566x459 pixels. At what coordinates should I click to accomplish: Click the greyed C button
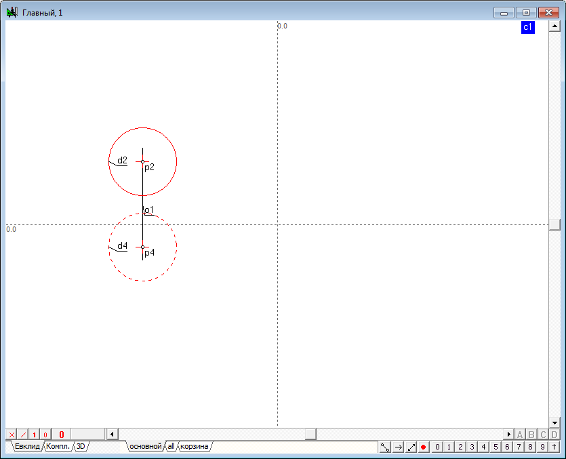tap(543, 434)
